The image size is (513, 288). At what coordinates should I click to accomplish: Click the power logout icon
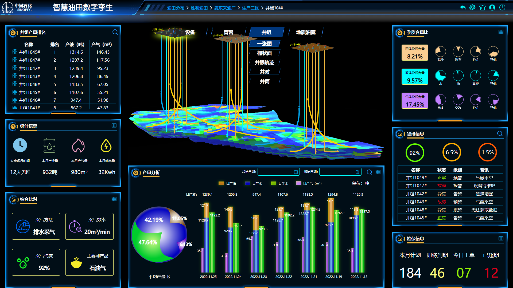[502, 7]
